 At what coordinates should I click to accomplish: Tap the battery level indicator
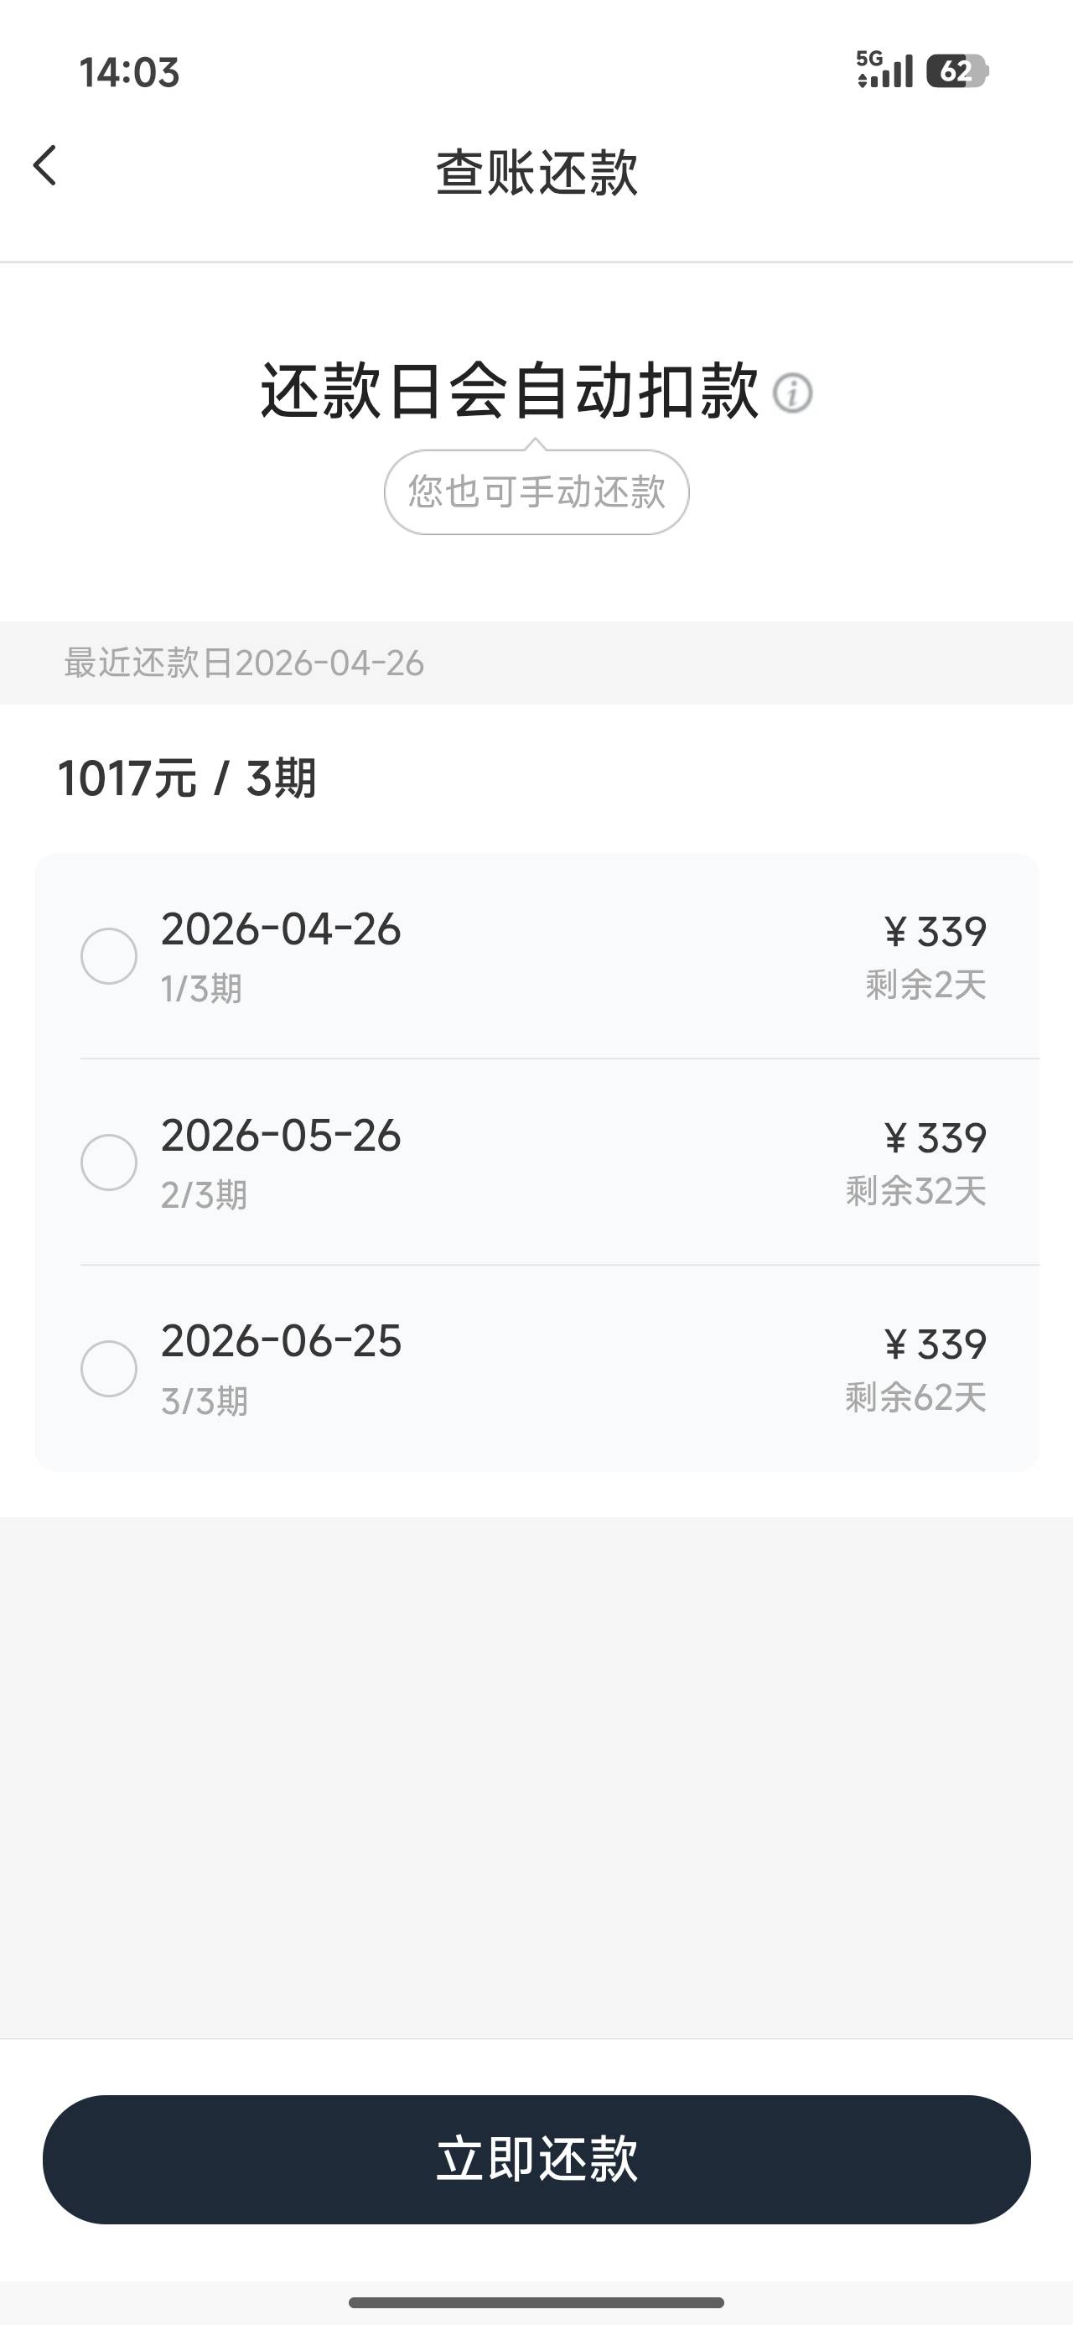[x=957, y=71]
